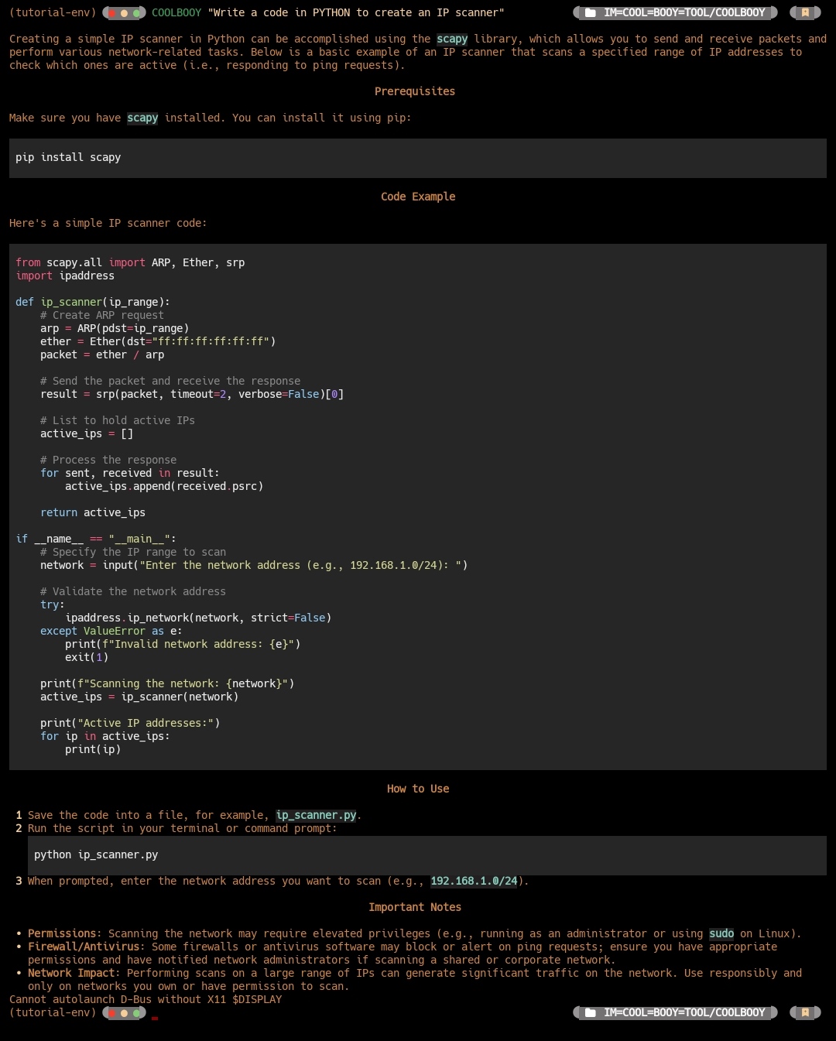The height and width of the screenshot is (1041, 836).
Task: Click the red dot in bottom prompt
Action: [111, 1012]
